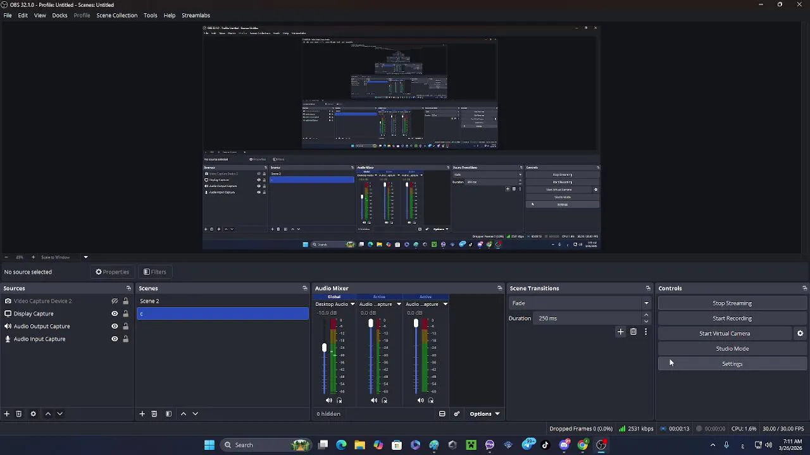This screenshot has width=810, height=455.
Task: Open the Edit menu
Action: [23, 15]
